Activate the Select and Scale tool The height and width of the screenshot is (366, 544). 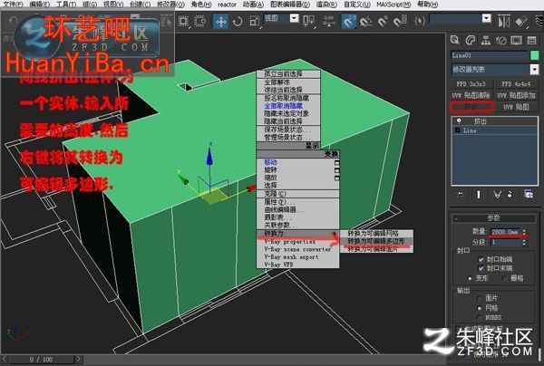(254, 22)
